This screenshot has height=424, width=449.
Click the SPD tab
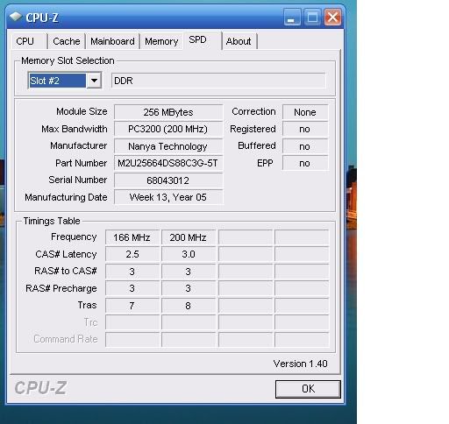pos(203,40)
